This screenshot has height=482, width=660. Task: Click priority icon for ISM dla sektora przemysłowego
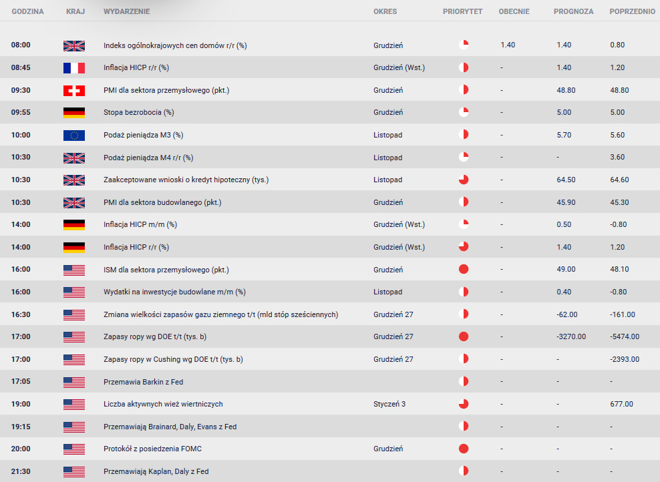coord(464,270)
